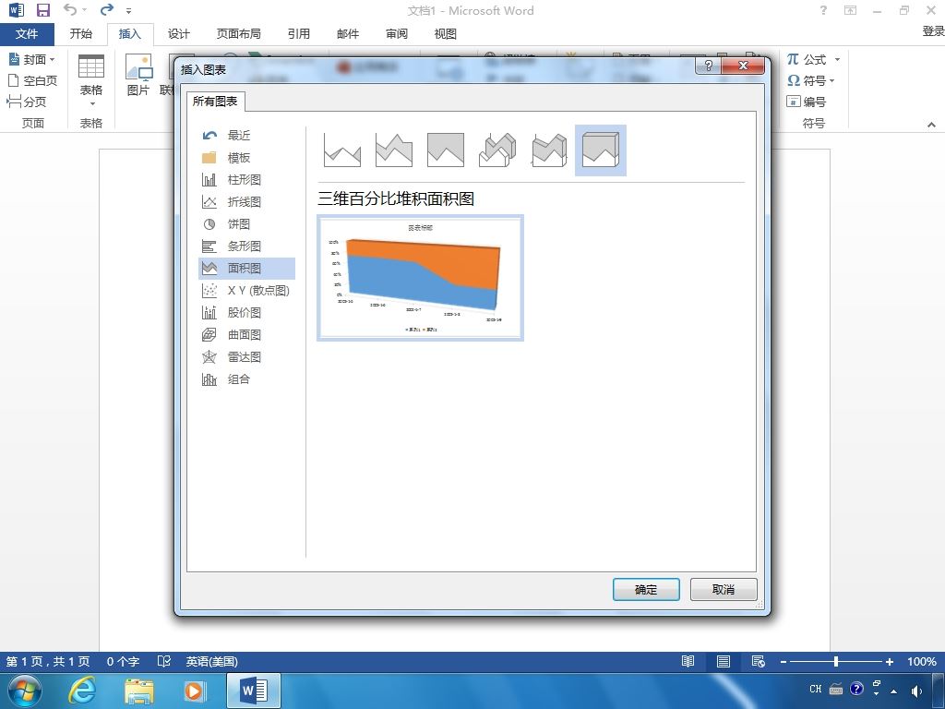Screen dimensions: 945x709
Task: Switch to the 设计 Design tab
Action: coord(178,34)
